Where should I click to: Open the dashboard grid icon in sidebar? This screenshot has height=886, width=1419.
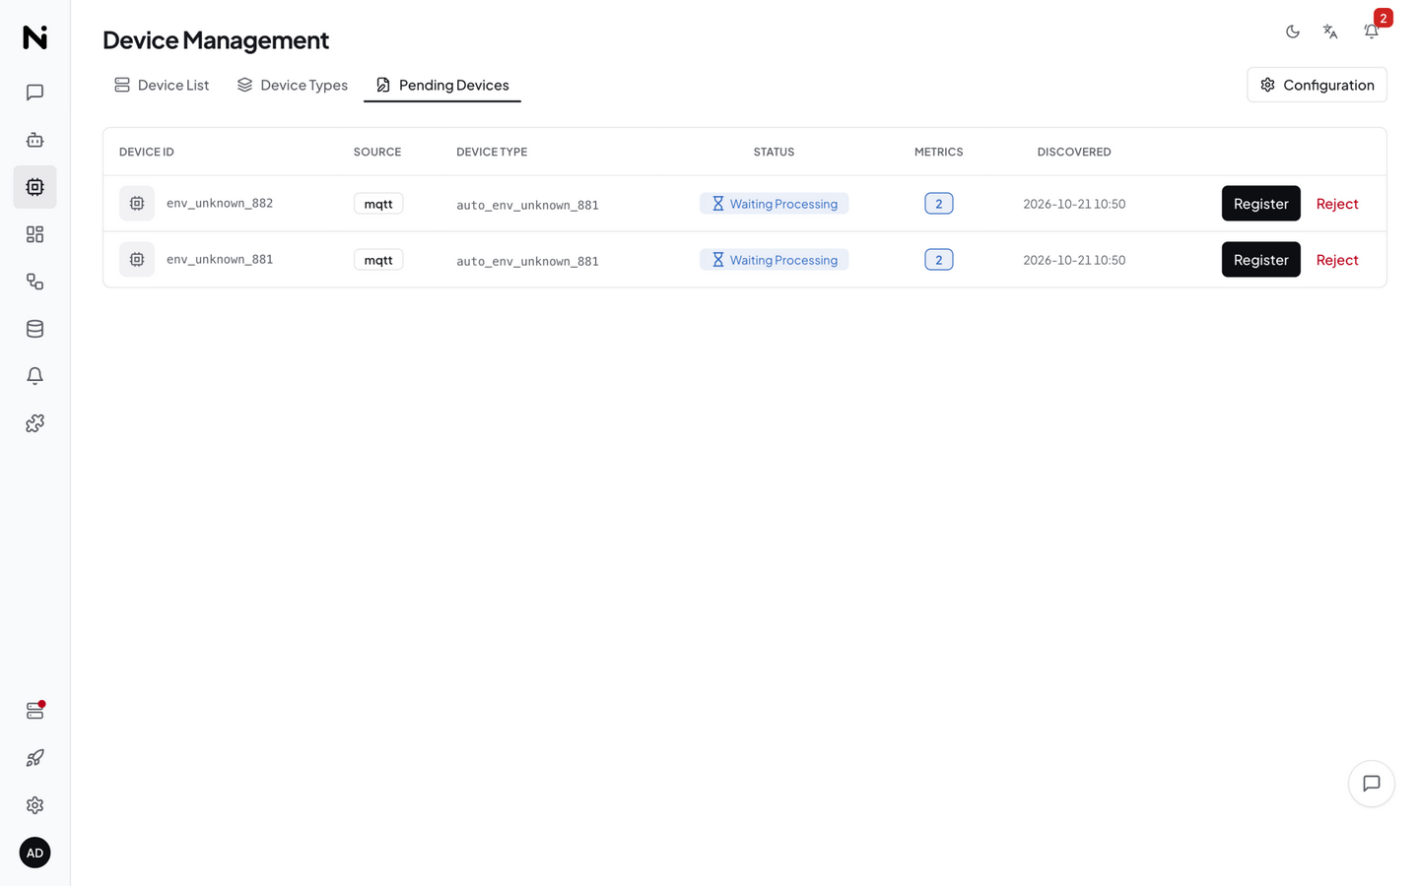point(34,234)
